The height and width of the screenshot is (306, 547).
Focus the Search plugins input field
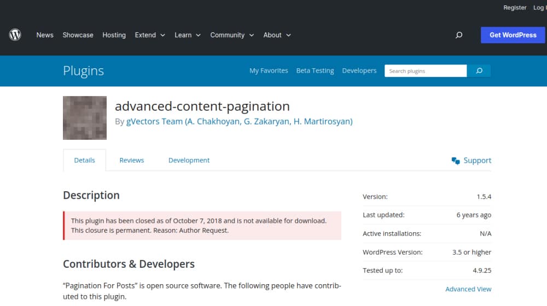click(426, 70)
